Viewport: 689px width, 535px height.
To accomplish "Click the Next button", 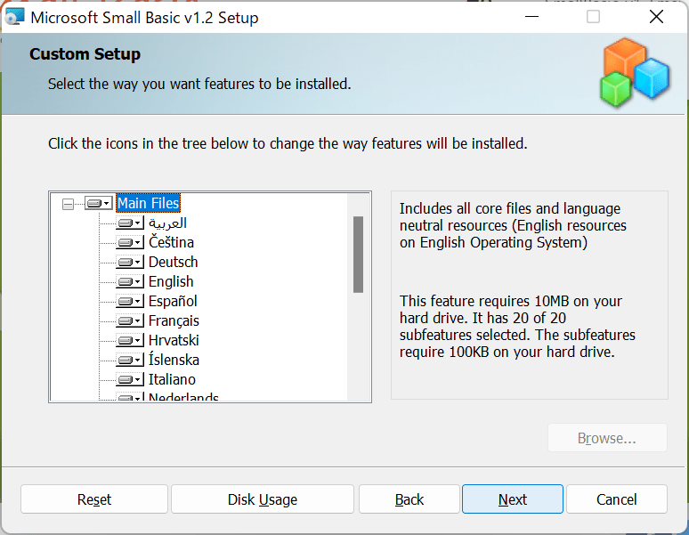I will click(x=512, y=499).
